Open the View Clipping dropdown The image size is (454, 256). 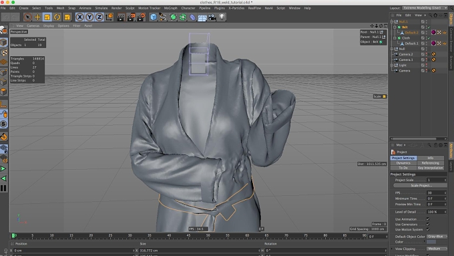click(437, 249)
